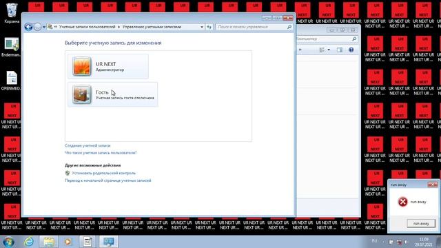Image resolution: width=441 pixels, height=248 pixels.
Task: Select the OPENME desktop file icon
Action: (11, 81)
